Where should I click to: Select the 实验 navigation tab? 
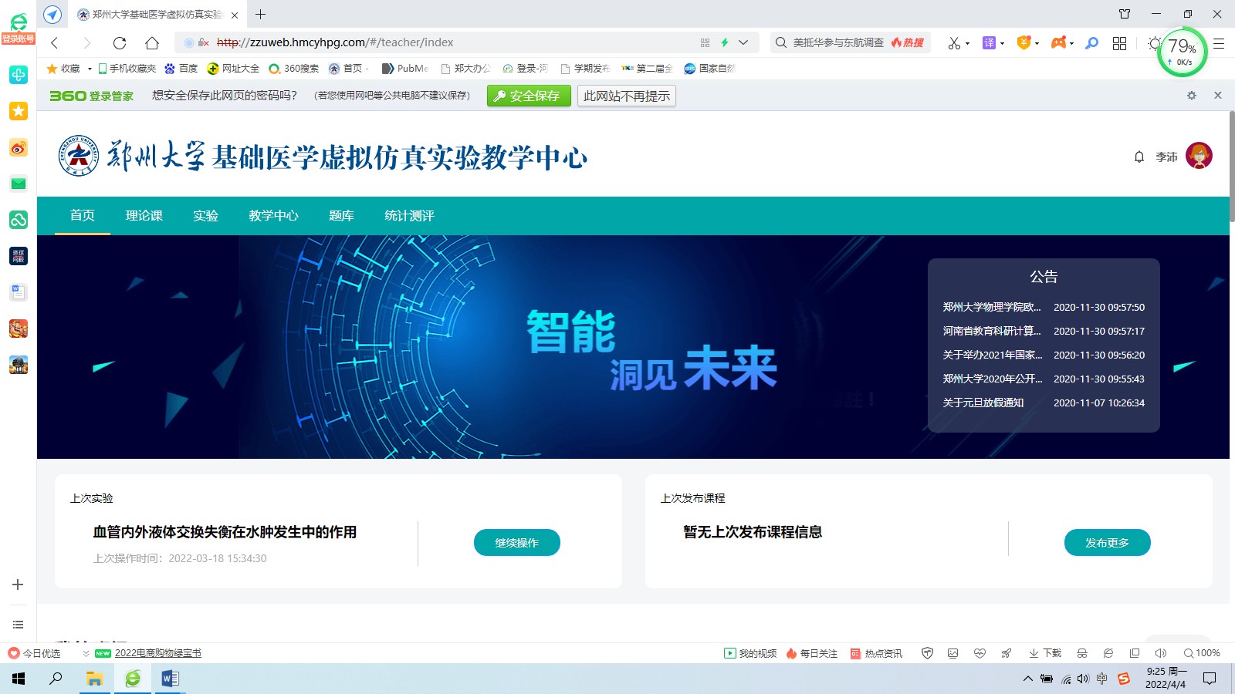[x=205, y=215]
